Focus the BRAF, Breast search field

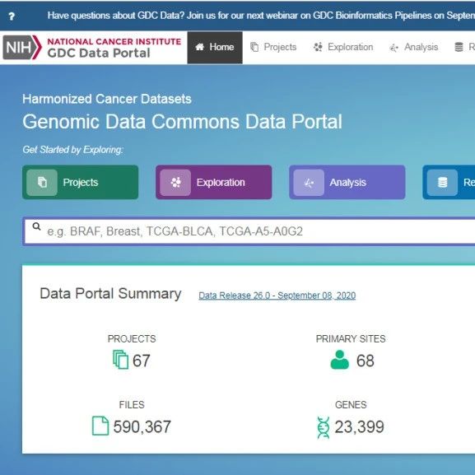coord(249,231)
